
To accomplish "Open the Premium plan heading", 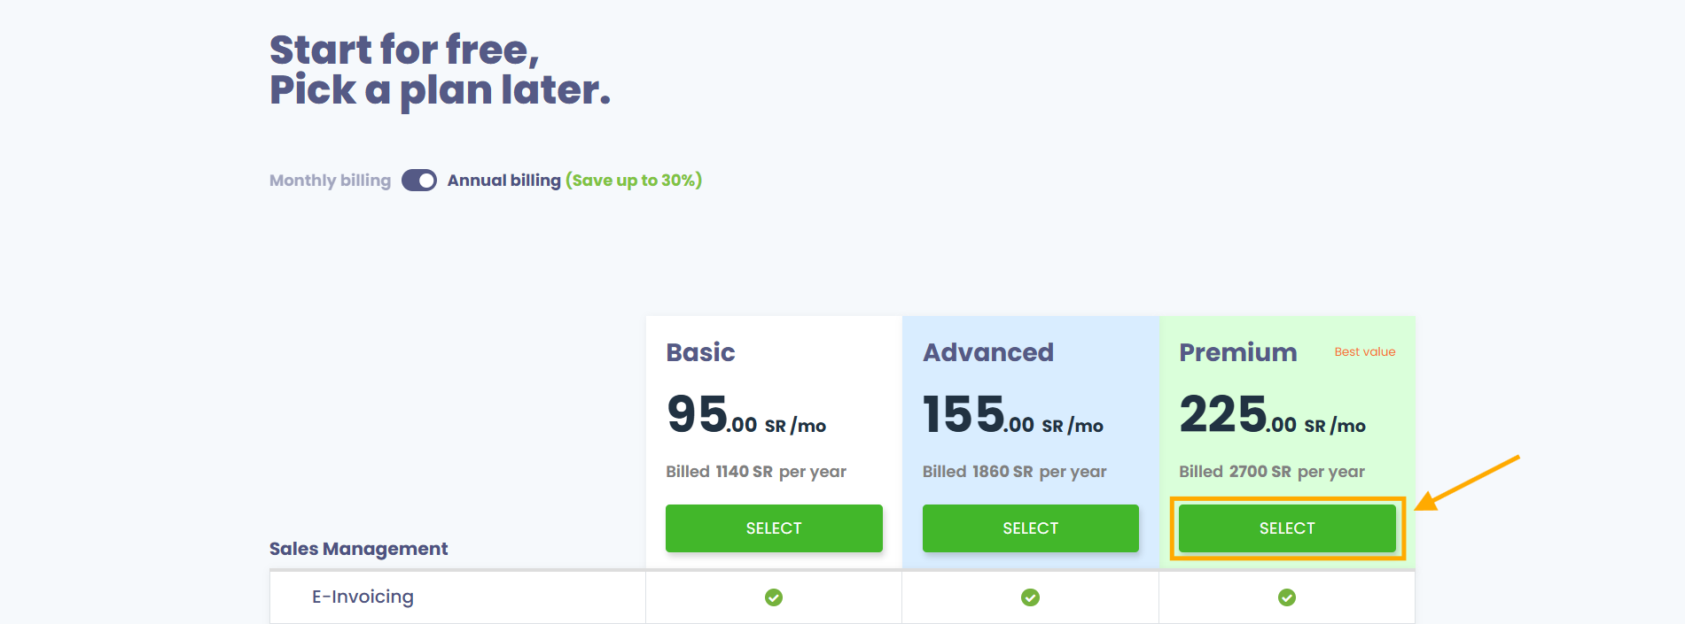I will pyautogui.click(x=1238, y=352).
